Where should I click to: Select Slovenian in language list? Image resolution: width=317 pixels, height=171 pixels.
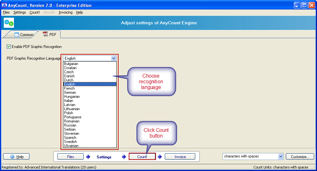pos(90,133)
